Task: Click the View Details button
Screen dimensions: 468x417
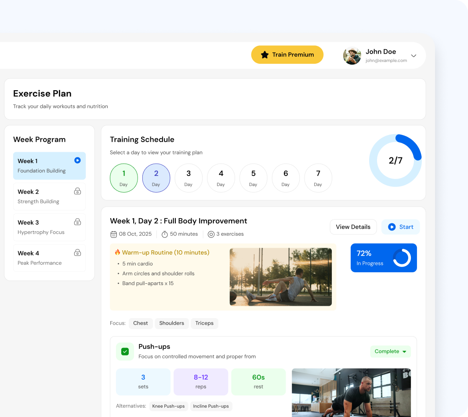Action: tap(353, 227)
